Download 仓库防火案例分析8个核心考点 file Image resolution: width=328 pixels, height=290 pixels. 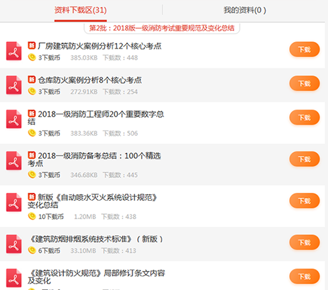click(x=304, y=83)
